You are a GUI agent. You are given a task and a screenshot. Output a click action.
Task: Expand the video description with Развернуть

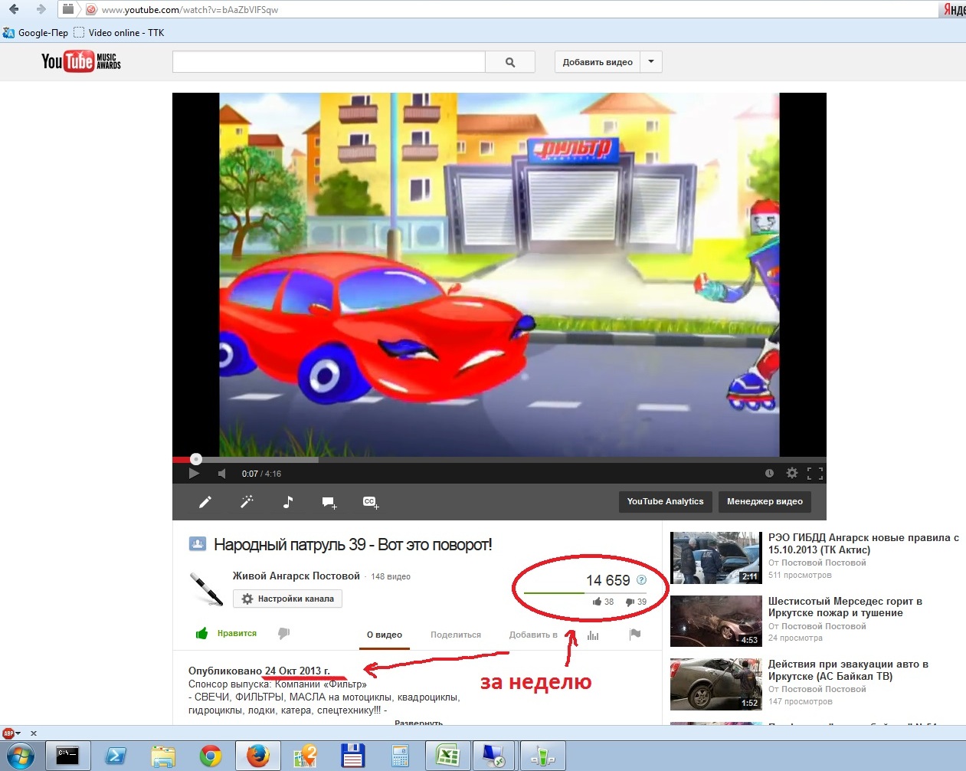click(x=418, y=723)
